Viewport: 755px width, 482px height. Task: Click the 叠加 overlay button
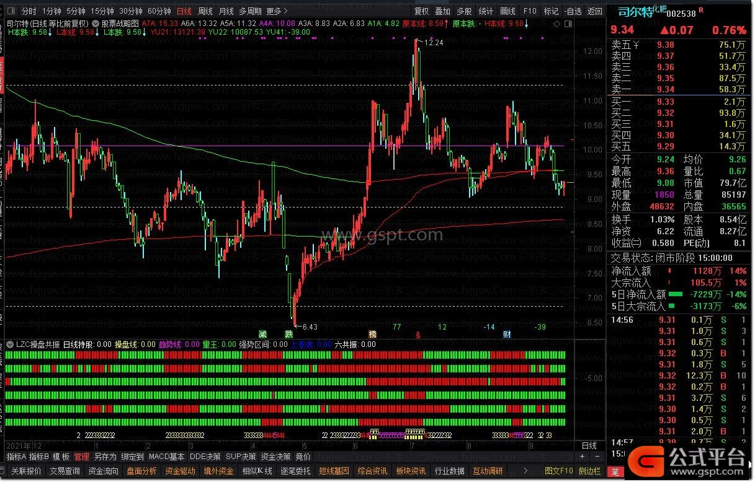pos(443,11)
